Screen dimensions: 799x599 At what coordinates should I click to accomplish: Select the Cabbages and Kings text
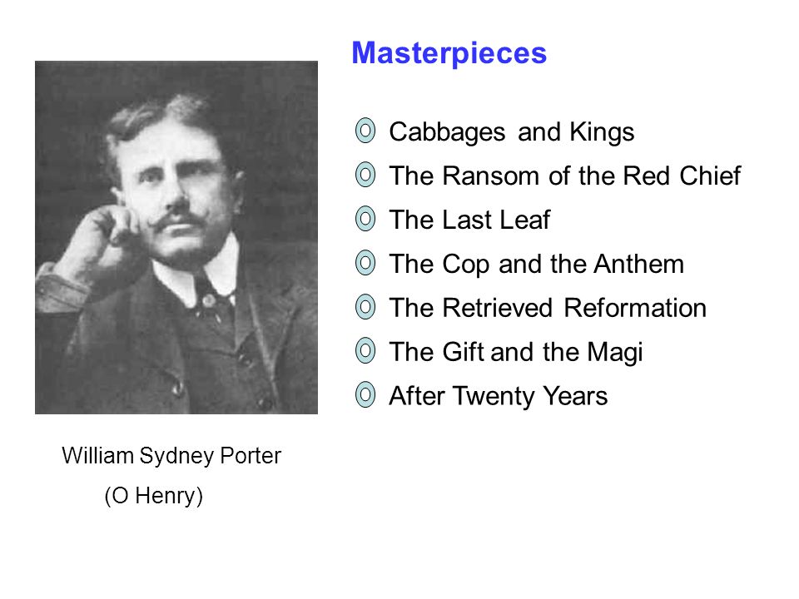pyautogui.click(x=512, y=132)
